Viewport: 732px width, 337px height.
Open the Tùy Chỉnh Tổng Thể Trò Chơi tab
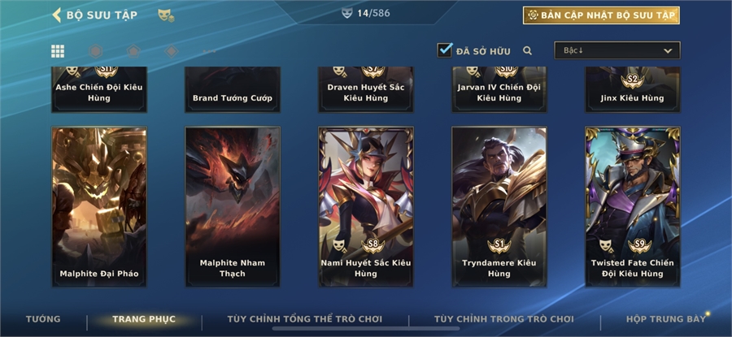point(305,319)
